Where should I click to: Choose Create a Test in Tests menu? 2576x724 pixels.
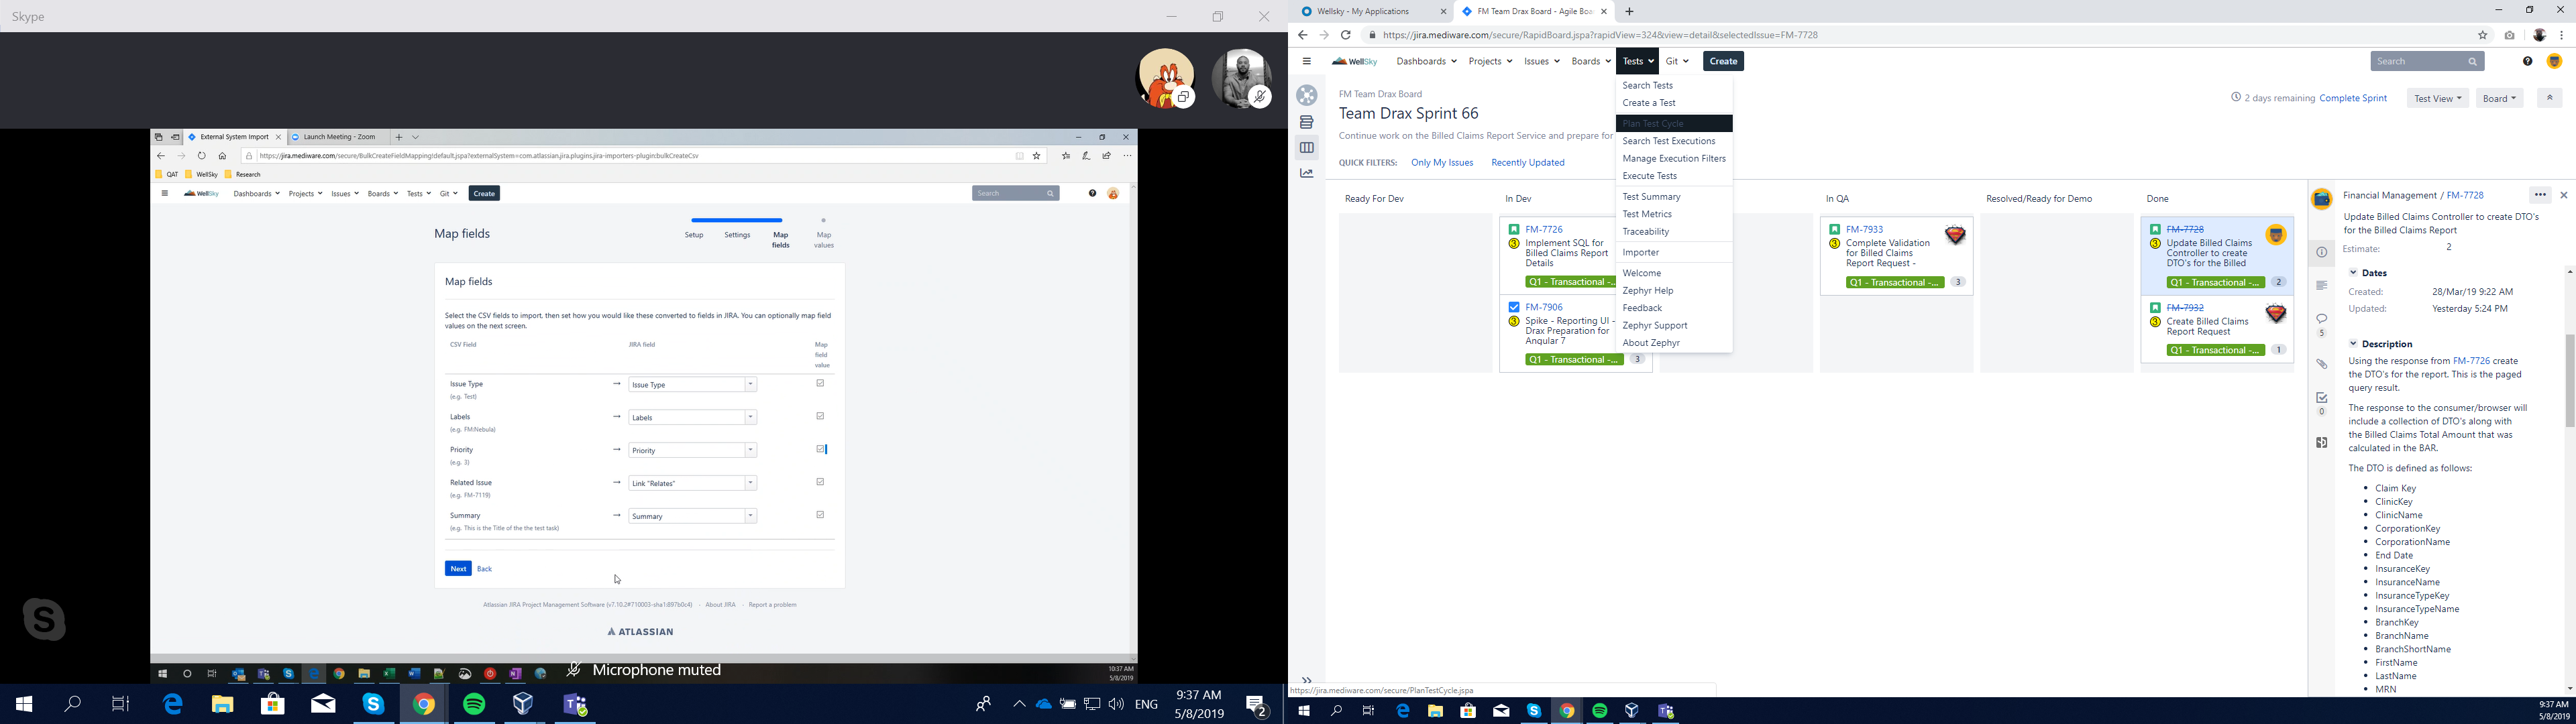1674,103
